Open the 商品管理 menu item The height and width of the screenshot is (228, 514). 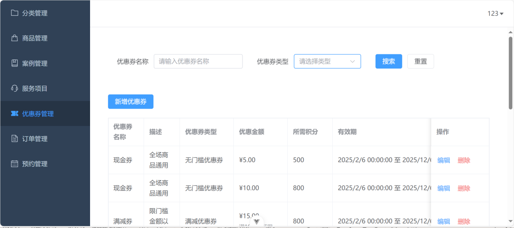pyautogui.click(x=45, y=38)
